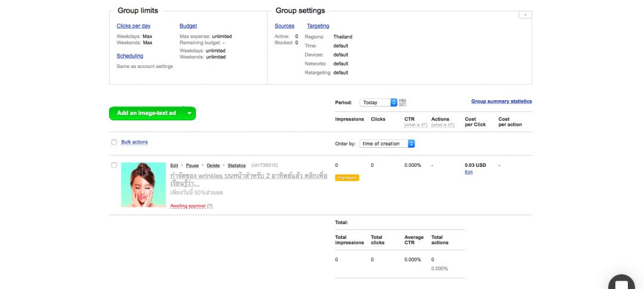Select the checkbox beside the wrinkles ad
Screen dimensions: 644x289
point(114,165)
